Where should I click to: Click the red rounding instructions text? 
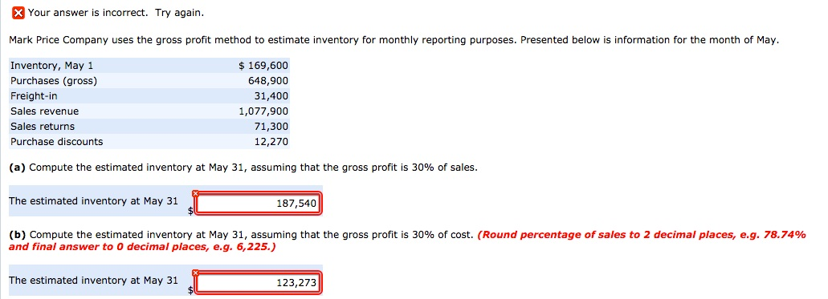point(407,240)
